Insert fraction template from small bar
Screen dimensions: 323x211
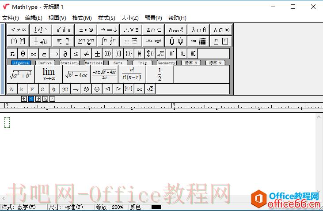(x=140, y=54)
